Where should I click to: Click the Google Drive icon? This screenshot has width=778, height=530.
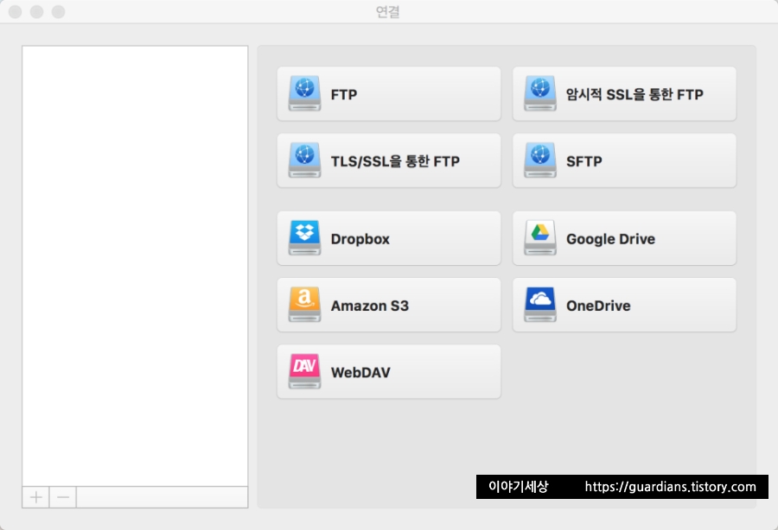(x=539, y=237)
